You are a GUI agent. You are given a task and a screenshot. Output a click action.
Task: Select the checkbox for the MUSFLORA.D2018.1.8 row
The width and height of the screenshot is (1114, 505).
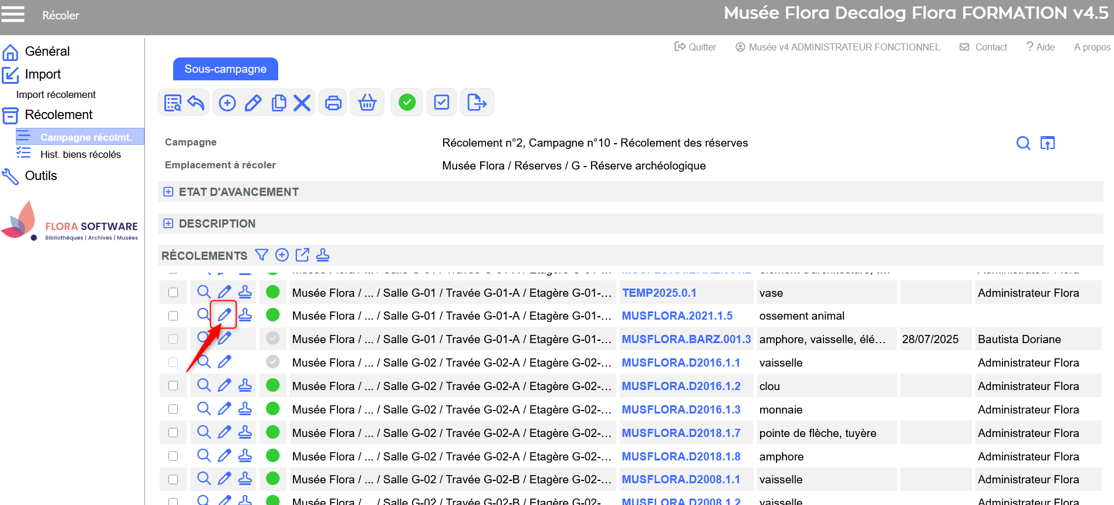(x=173, y=456)
